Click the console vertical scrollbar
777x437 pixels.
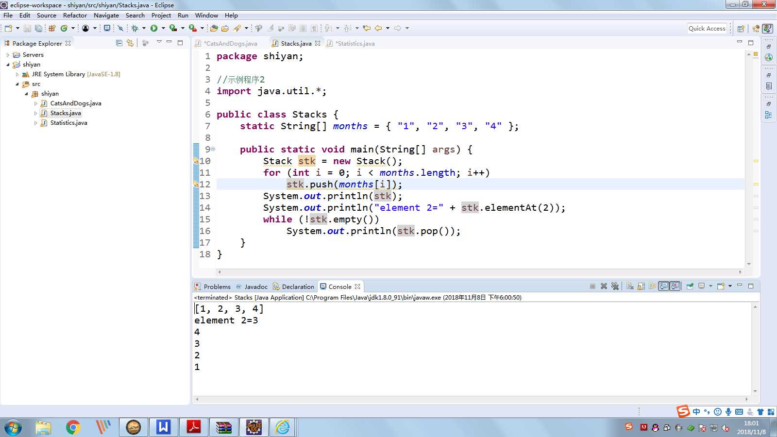[x=755, y=349]
